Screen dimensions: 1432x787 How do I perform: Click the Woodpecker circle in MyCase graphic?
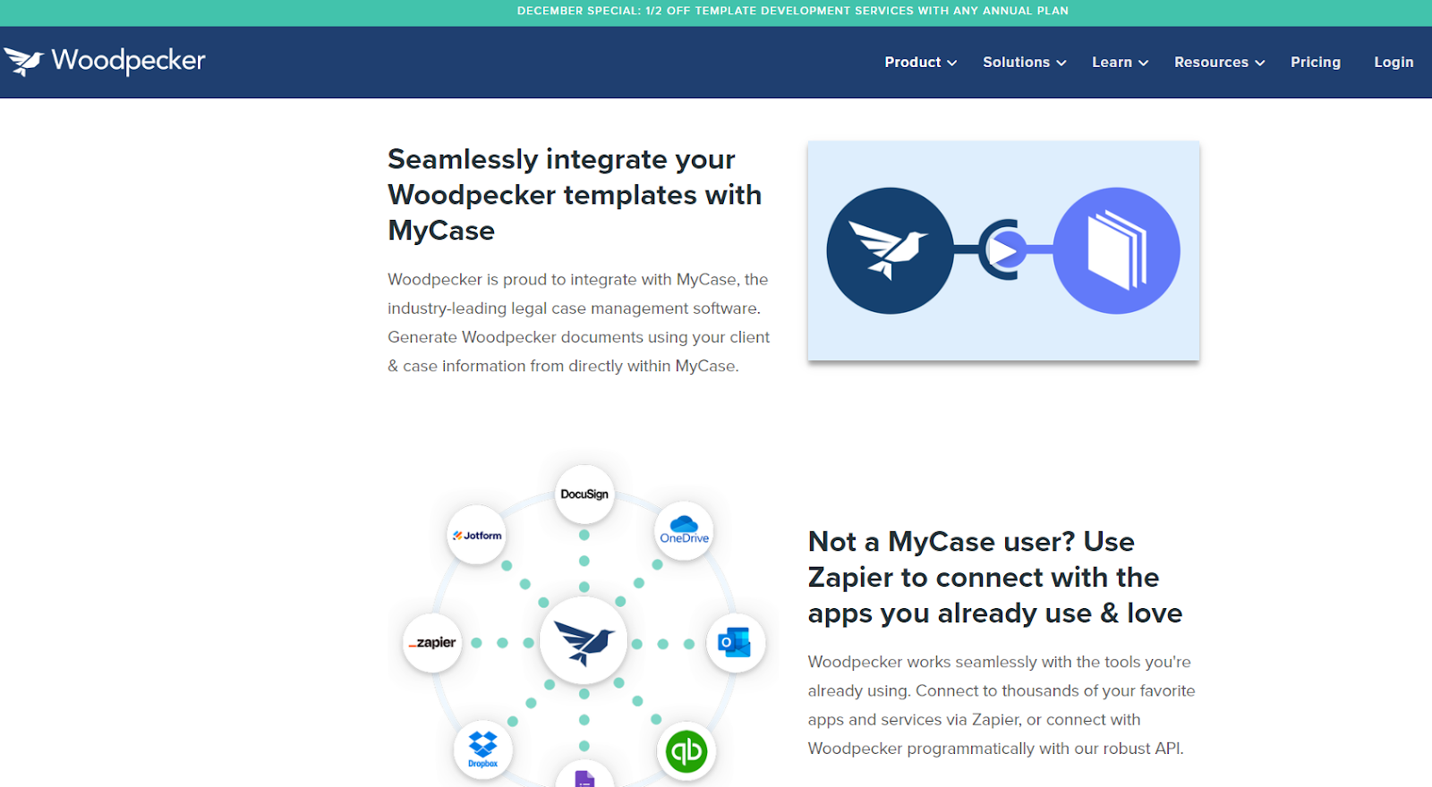[890, 250]
